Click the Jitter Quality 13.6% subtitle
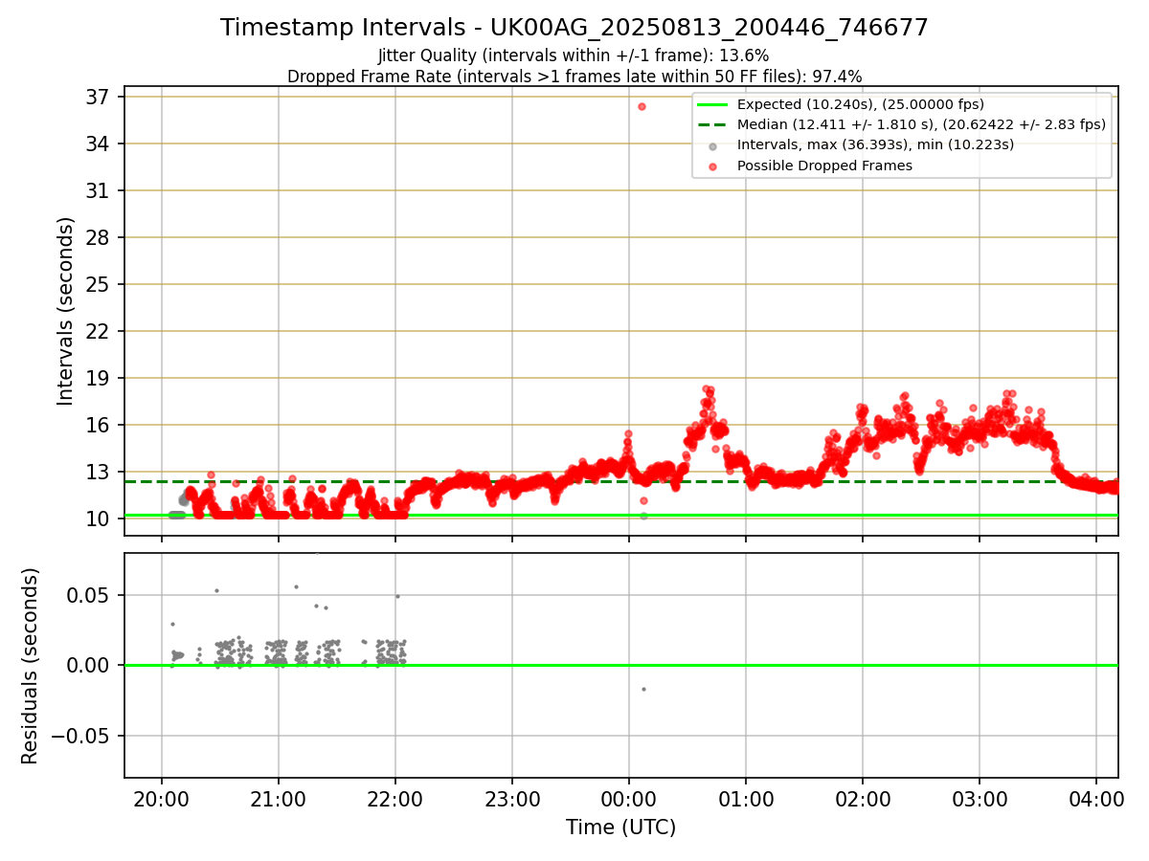 (x=574, y=55)
